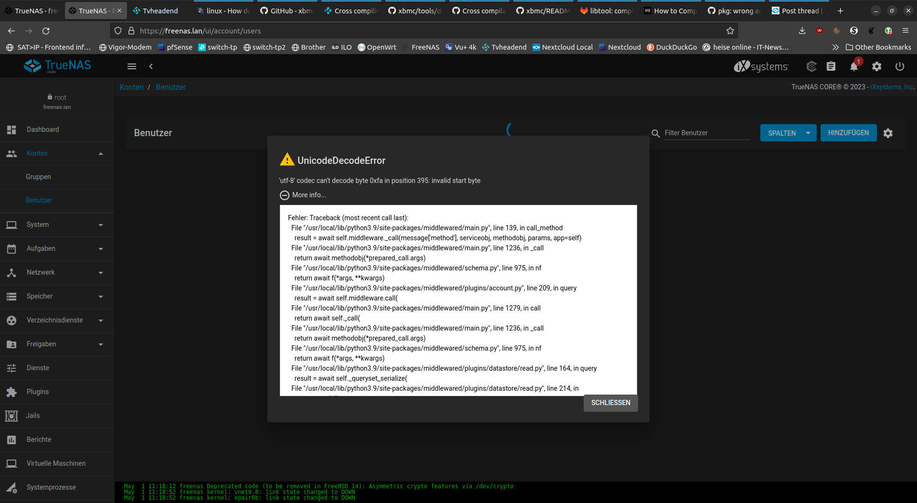Open the SPALTEN columns dropdown
The image size is (917, 503).
[x=788, y=133]
